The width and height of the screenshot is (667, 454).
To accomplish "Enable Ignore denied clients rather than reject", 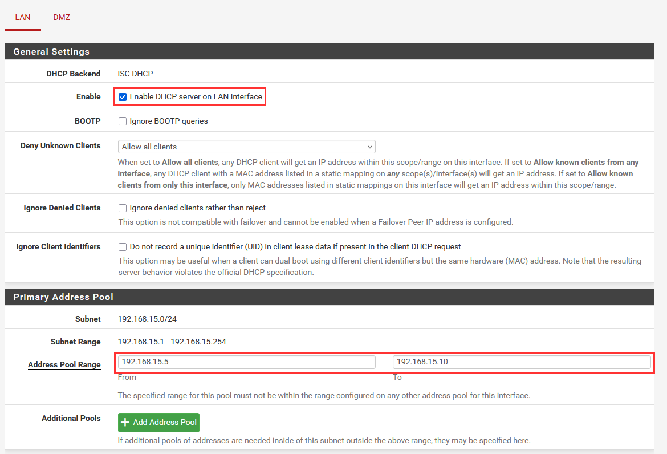I will pyautogui.click(x=123, y=208).
